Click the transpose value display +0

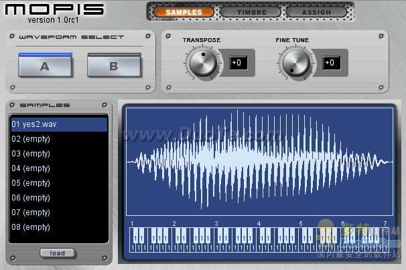[238, 63]
